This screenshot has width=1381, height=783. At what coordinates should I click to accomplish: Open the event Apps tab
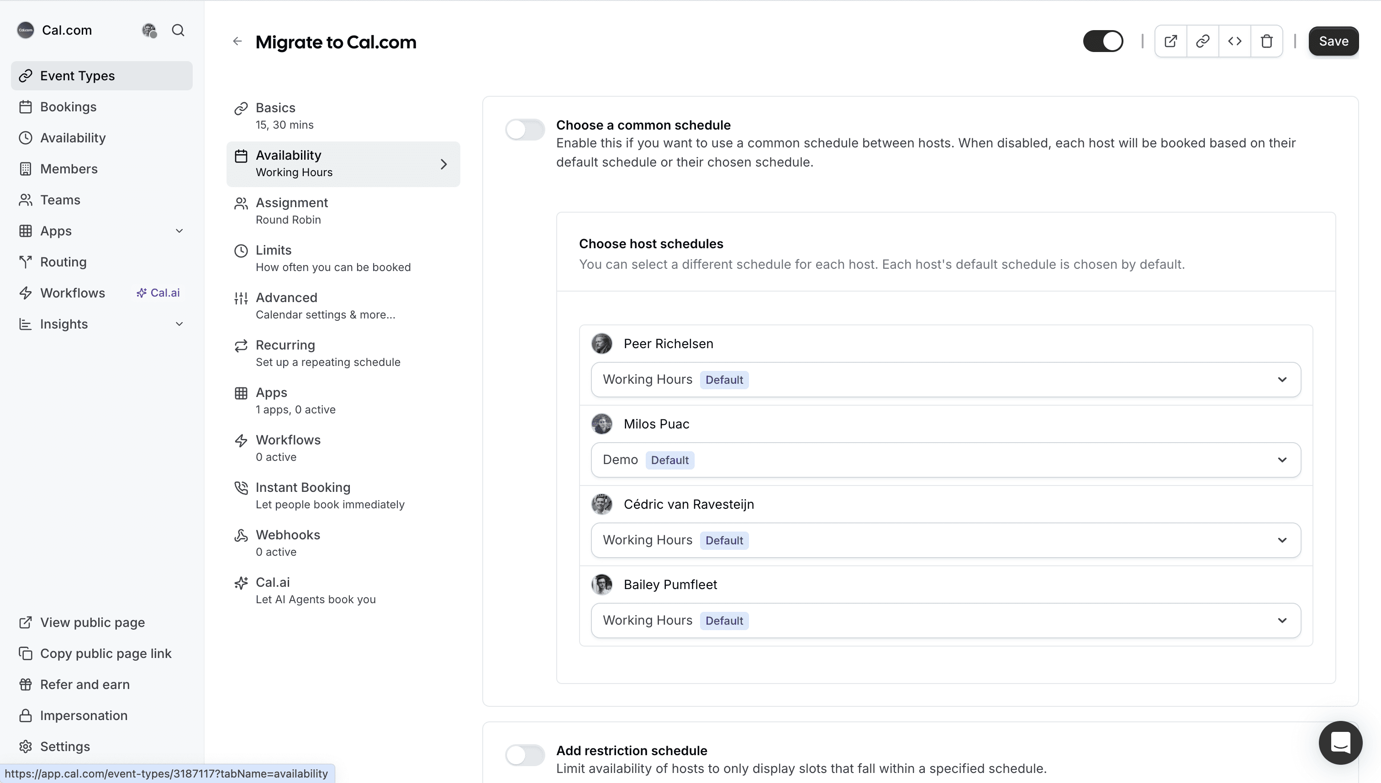[343, 401]
